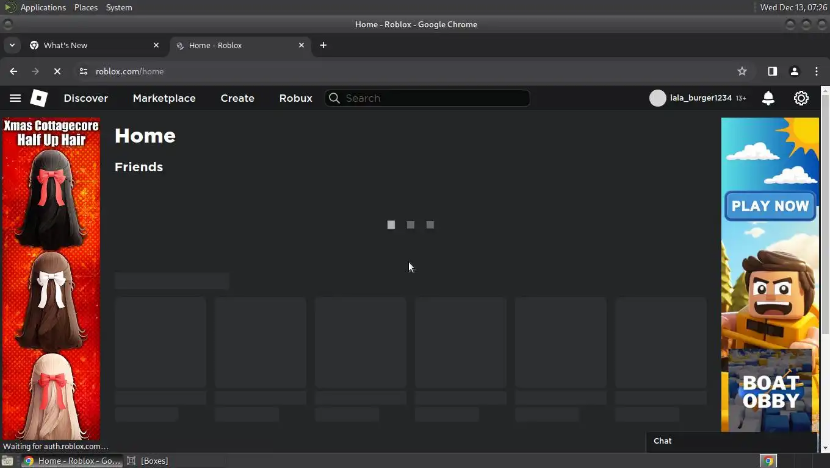Click the date and time clock
The height and width of the screenshot is (468, 830).
coord(793,7)
